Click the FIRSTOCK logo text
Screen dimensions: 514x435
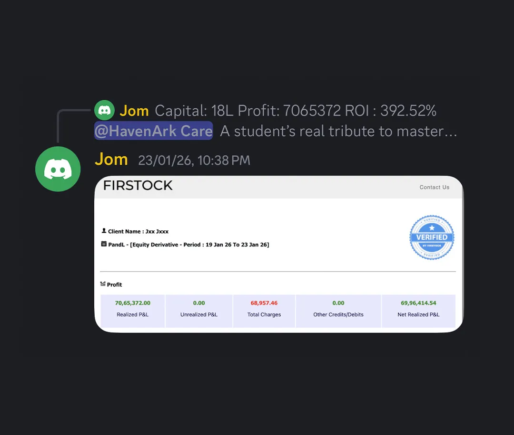[x=138, y=186]
